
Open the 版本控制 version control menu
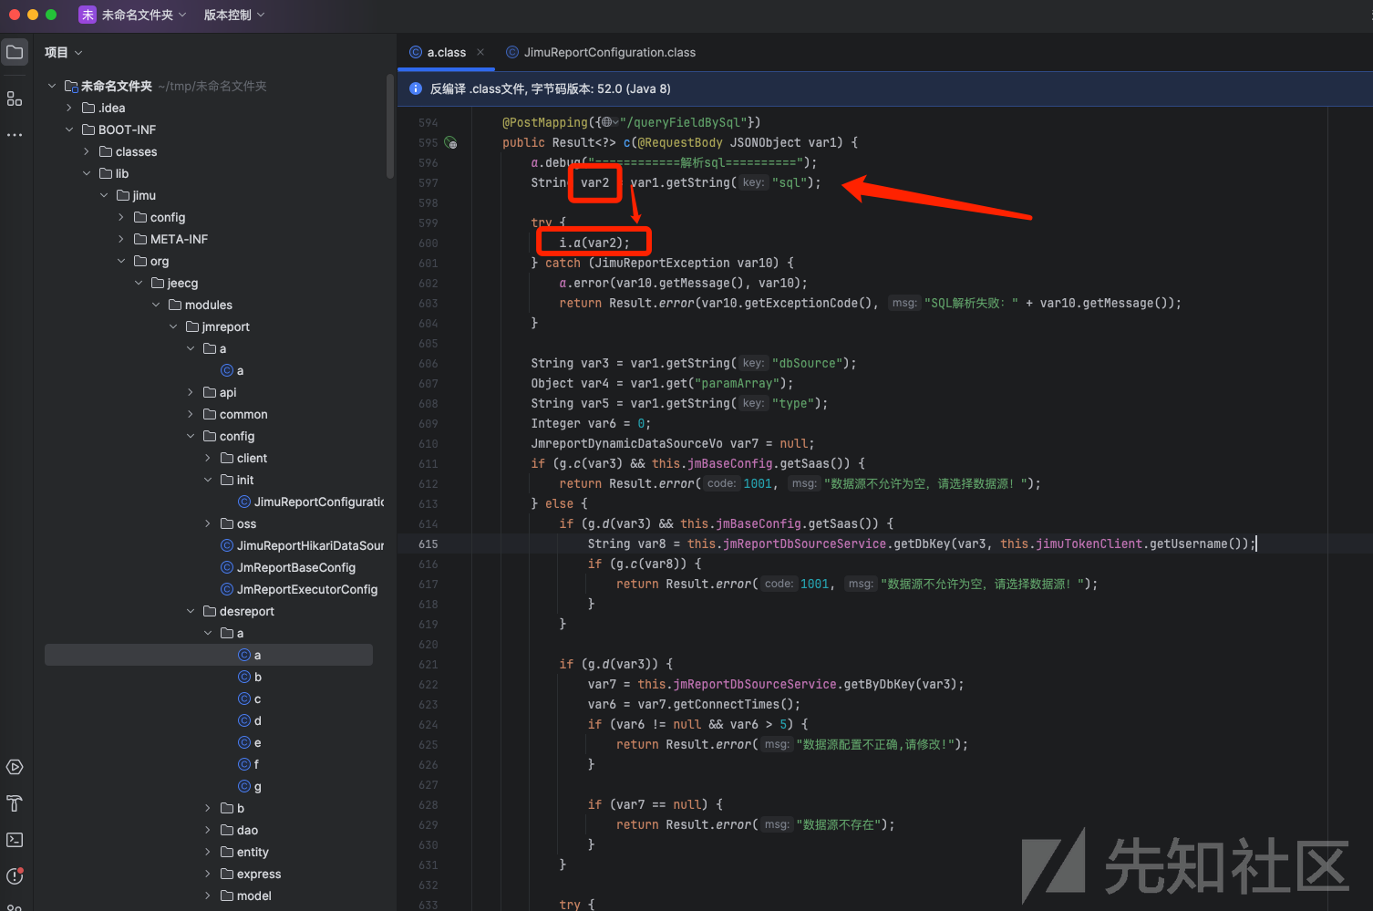click(x=233, y=15)
